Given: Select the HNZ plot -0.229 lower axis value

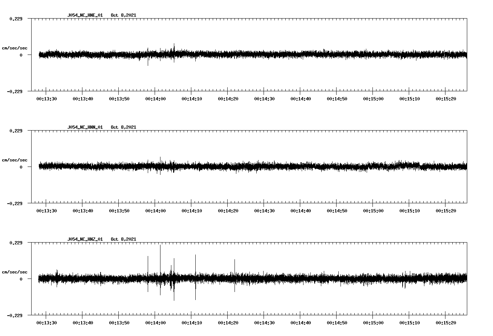Looking at the screenshot, I should coord(15,315).
